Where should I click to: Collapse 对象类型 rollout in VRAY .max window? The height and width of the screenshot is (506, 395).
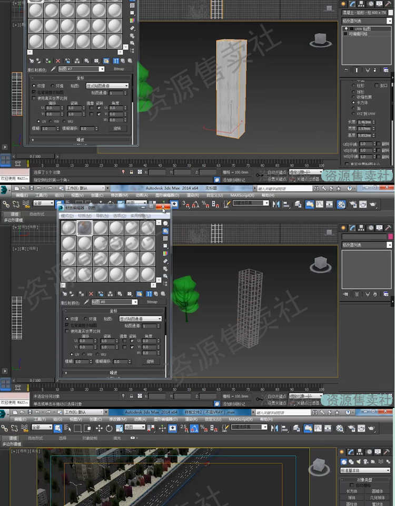pos(366,480)
